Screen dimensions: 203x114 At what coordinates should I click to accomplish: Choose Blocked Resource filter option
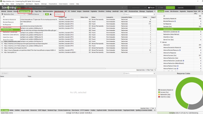[x=10, y=22]
